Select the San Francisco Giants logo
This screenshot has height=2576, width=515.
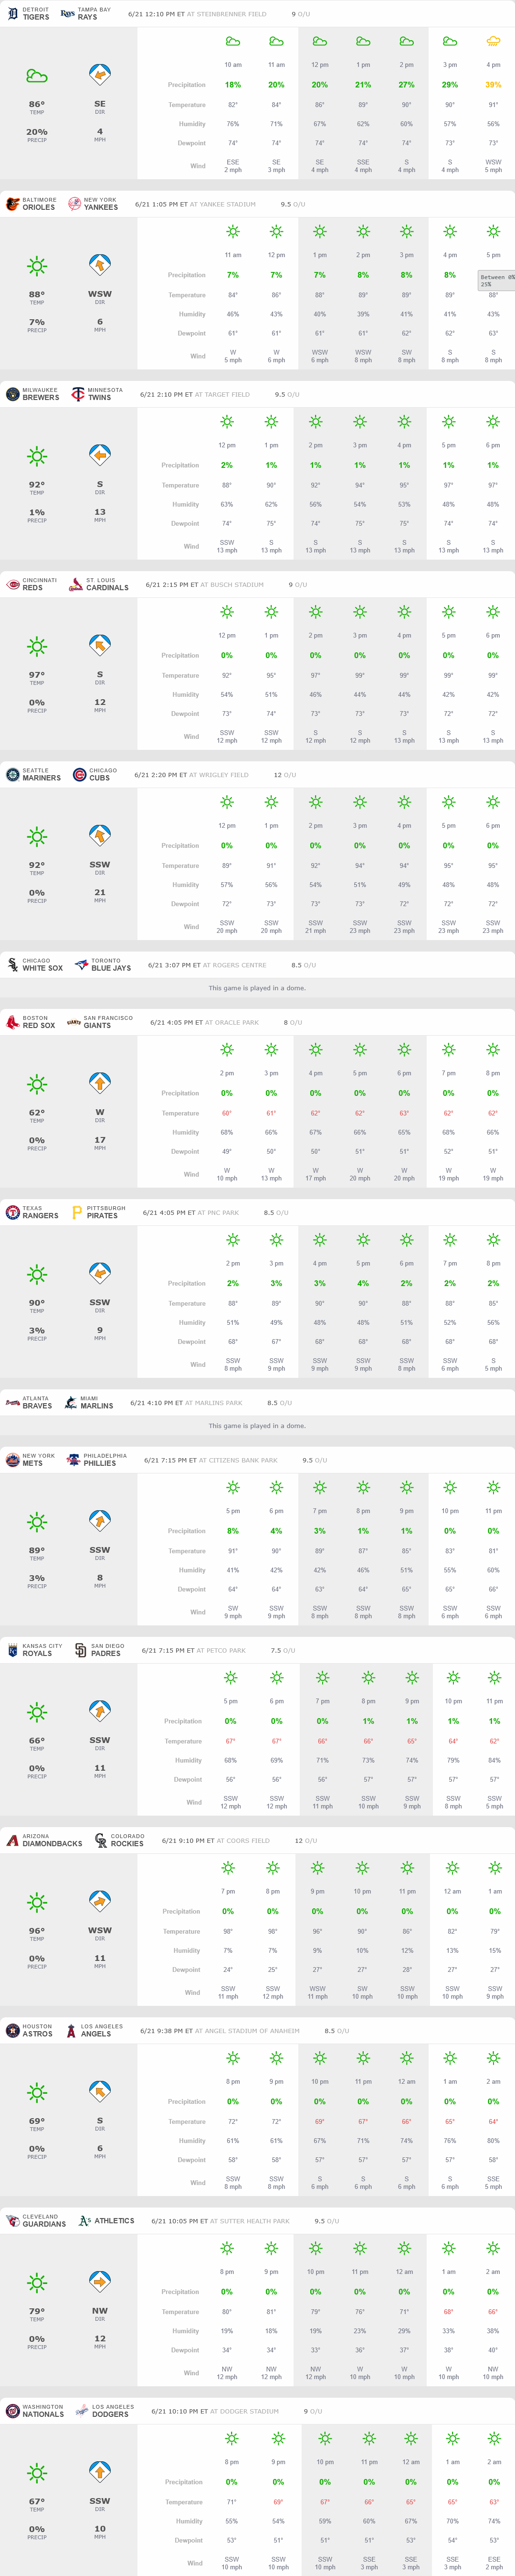(74, 1022)
